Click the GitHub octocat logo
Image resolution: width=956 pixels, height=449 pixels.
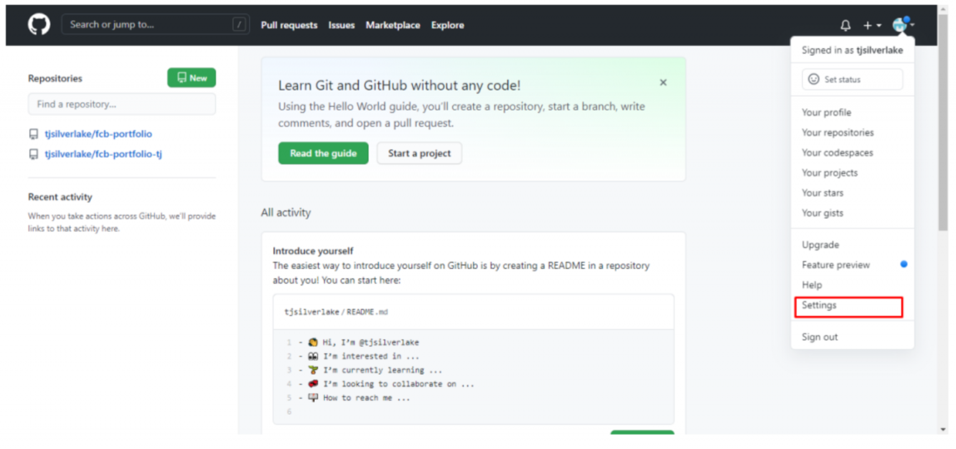pos(38,24)
